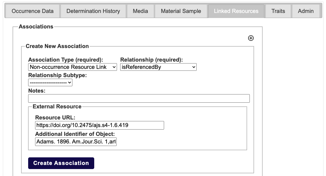The height and width of the screenshot is (176, 326).
Task: Click into the Notes text field
Action: [x=139, y=98]
